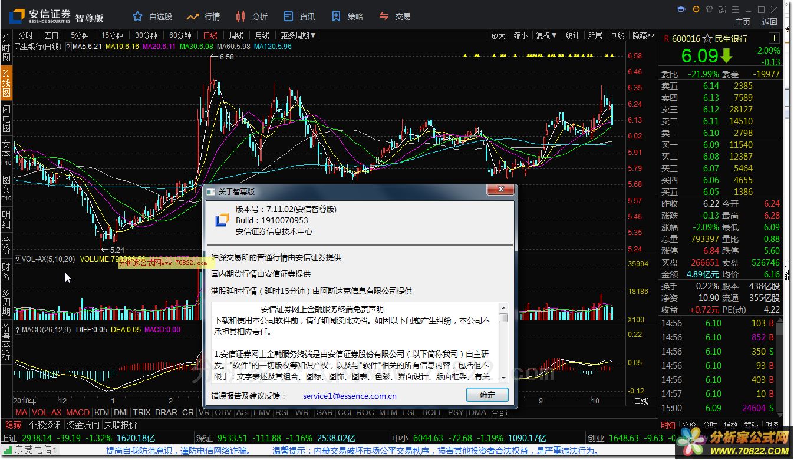The width and height of the screenshot is (794, 460).
Task: Click the disclaimer scrollbar up arrow
Action: tap(503, 307)
